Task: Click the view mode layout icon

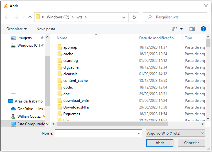Action: (175, 29)
